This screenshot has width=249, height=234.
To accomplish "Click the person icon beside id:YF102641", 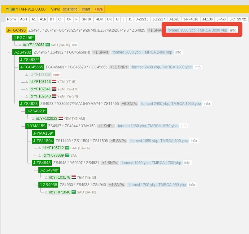I will point(27,89).
